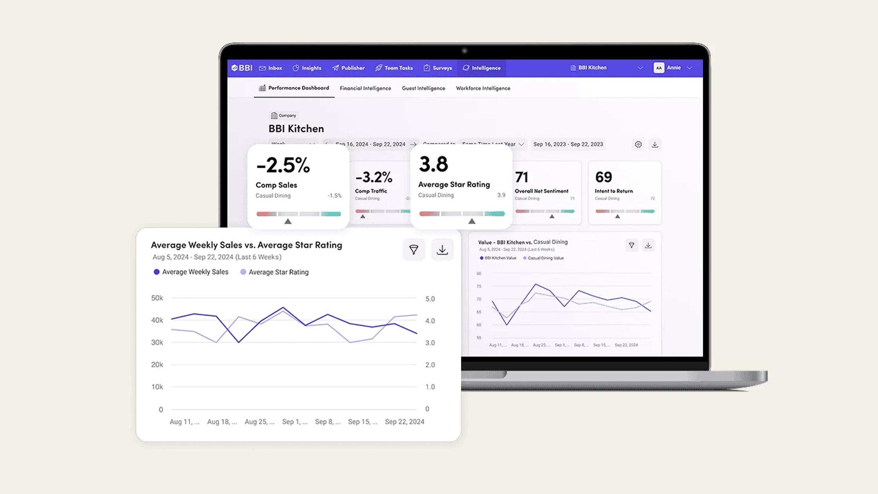Toggle the Average Star Rating legend series
The image size is (878, 494).
point(274,272)
